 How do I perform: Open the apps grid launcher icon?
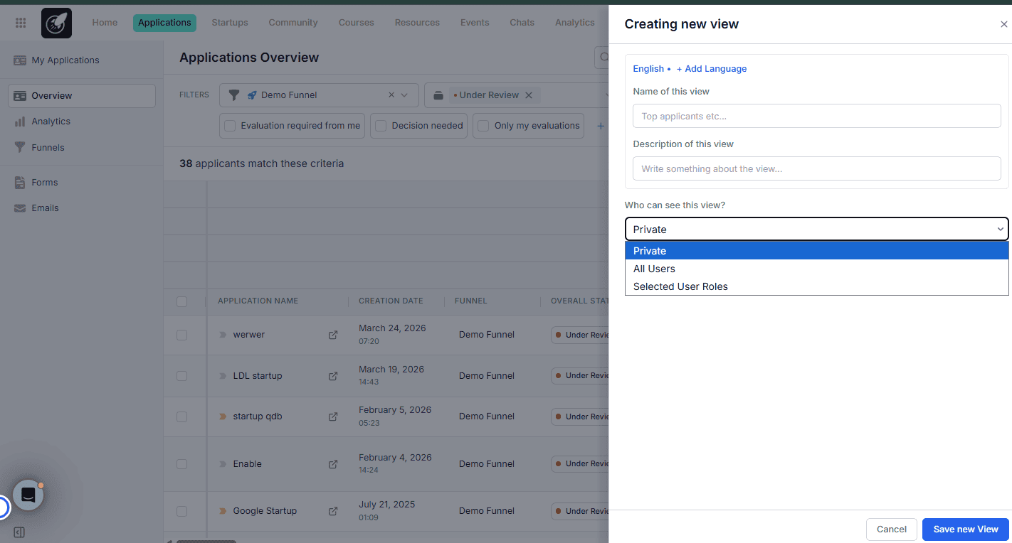(21, 23)
